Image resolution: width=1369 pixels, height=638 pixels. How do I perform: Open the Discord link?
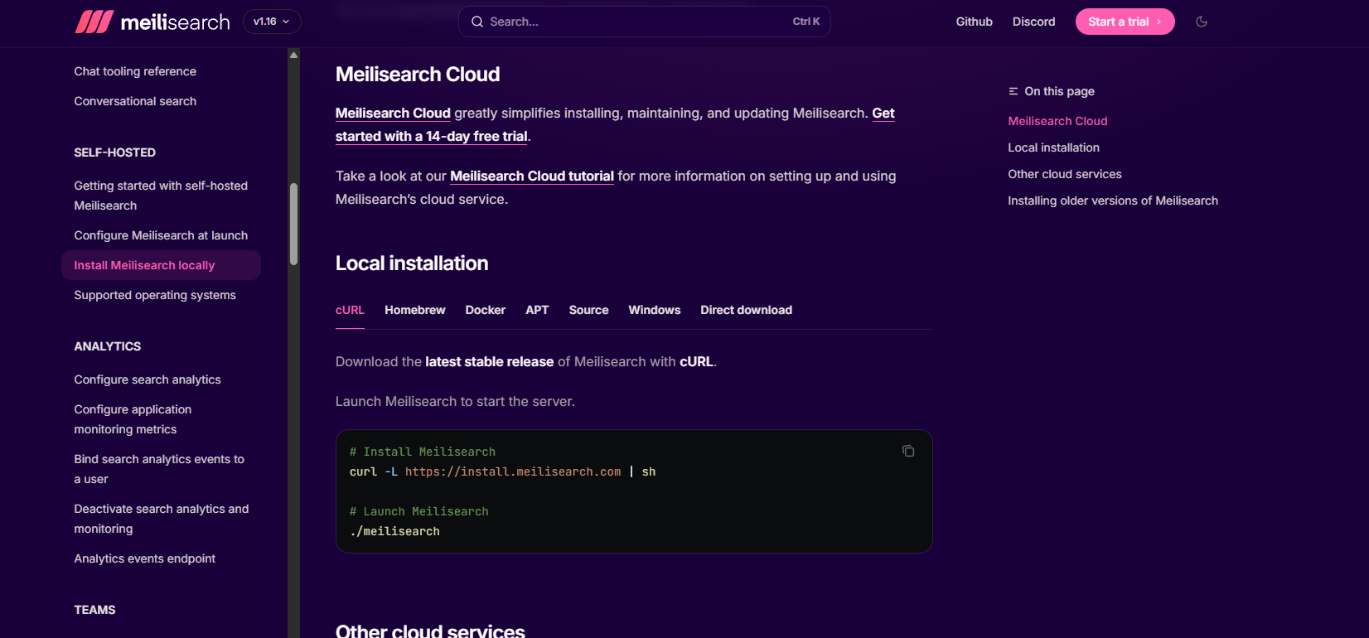(x=1033, y=22)
